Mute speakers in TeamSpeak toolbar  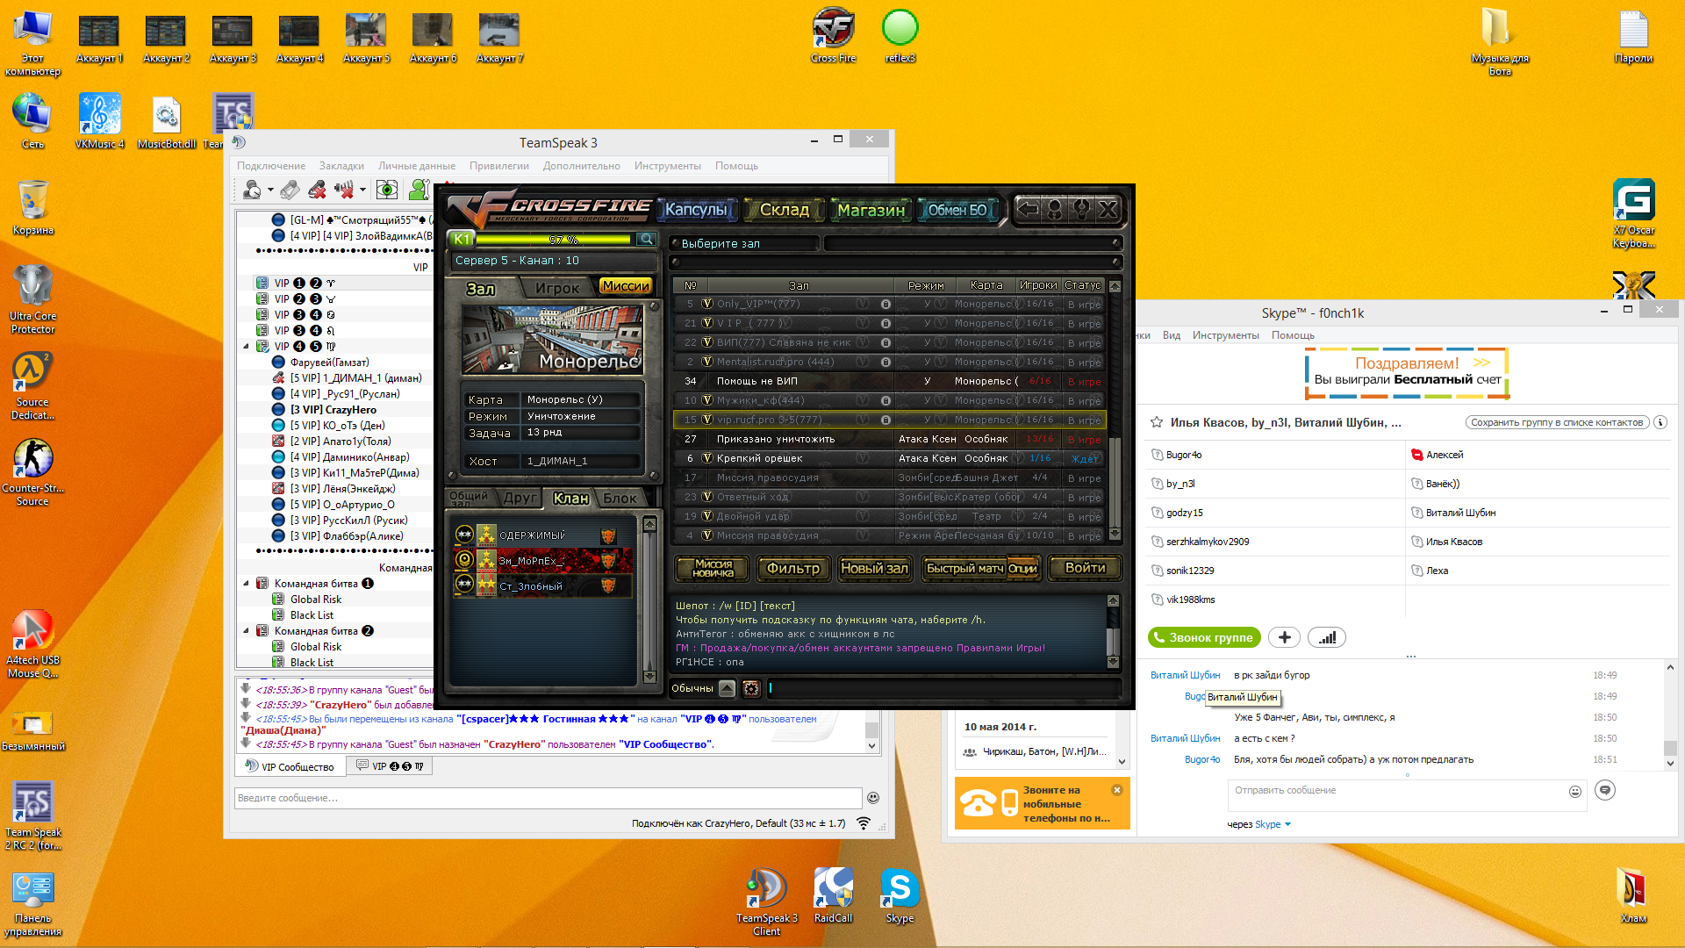click(x=344, y=189)
